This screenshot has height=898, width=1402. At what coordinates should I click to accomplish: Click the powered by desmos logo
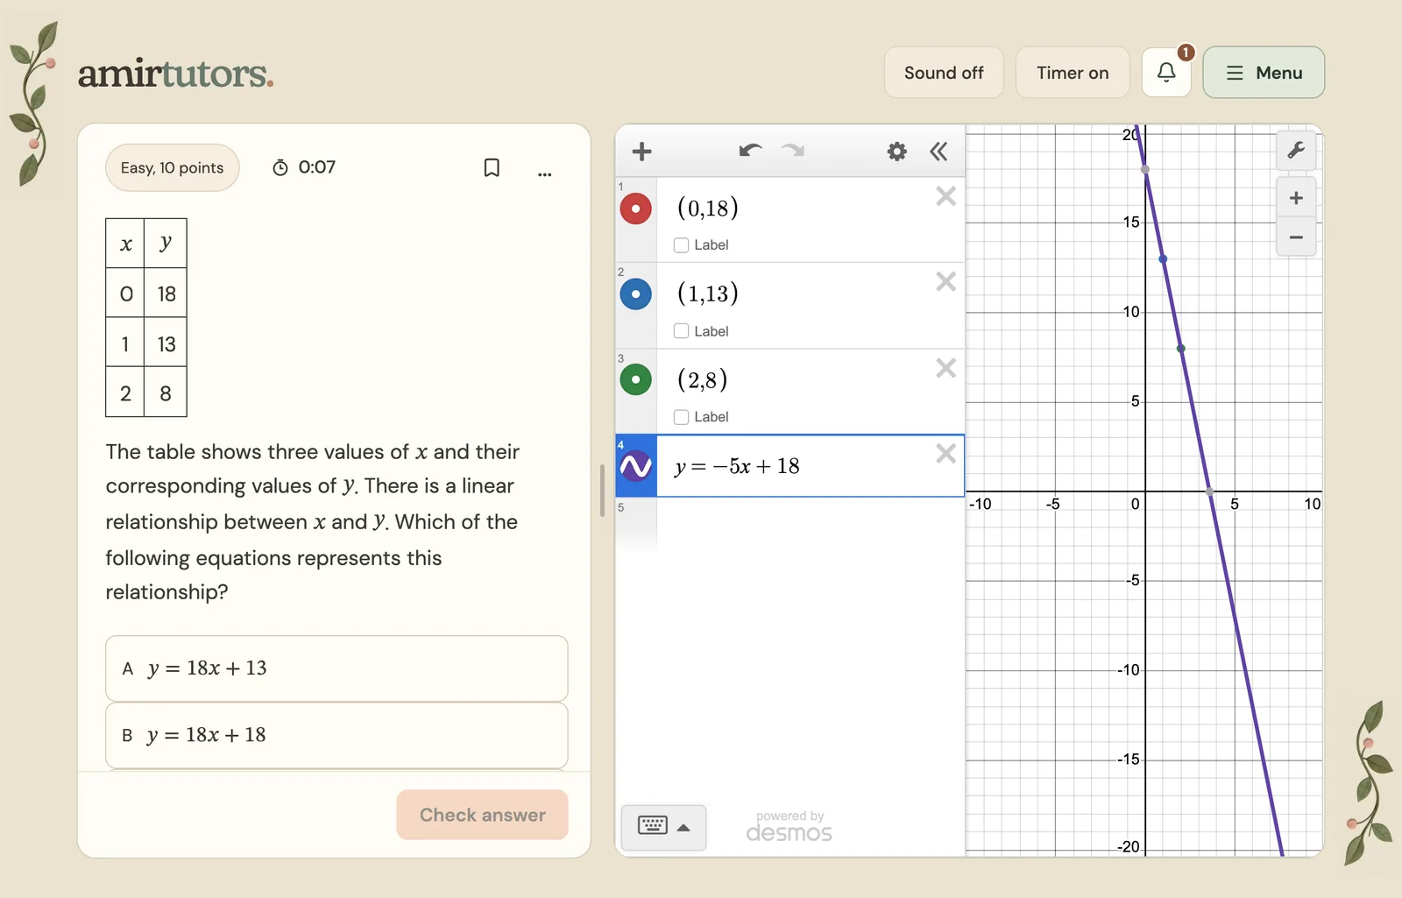[790, 827]
